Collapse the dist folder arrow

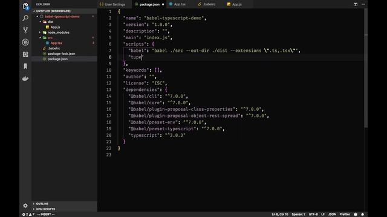40,22
